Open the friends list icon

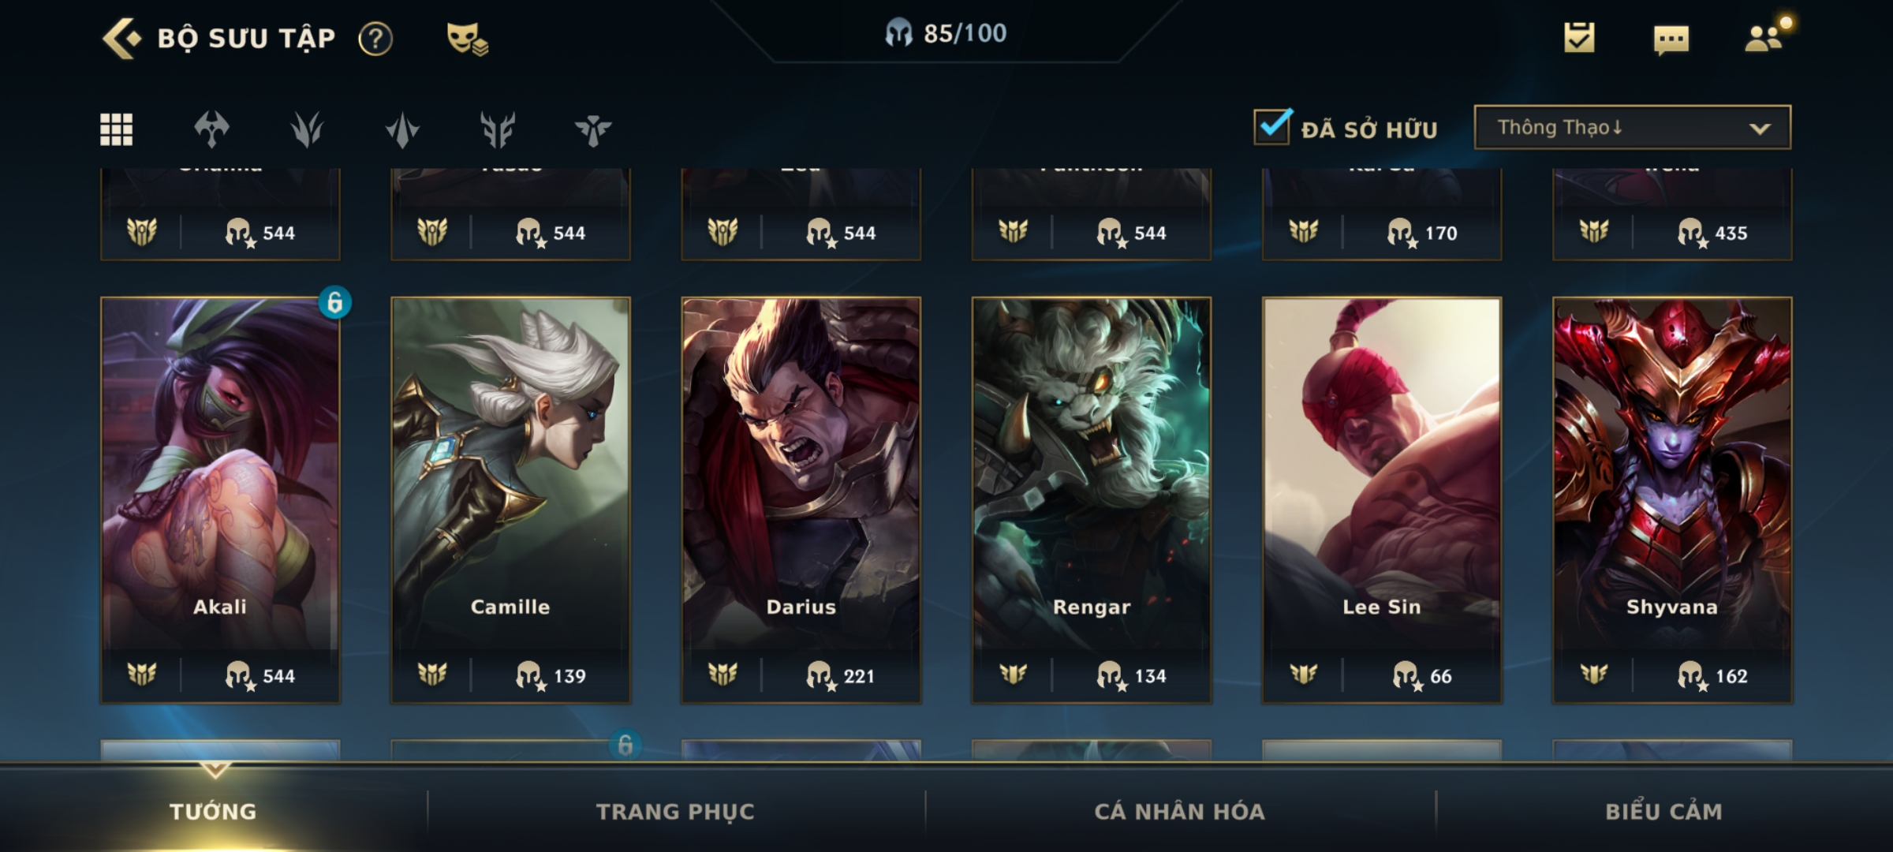coord(1765,38)
